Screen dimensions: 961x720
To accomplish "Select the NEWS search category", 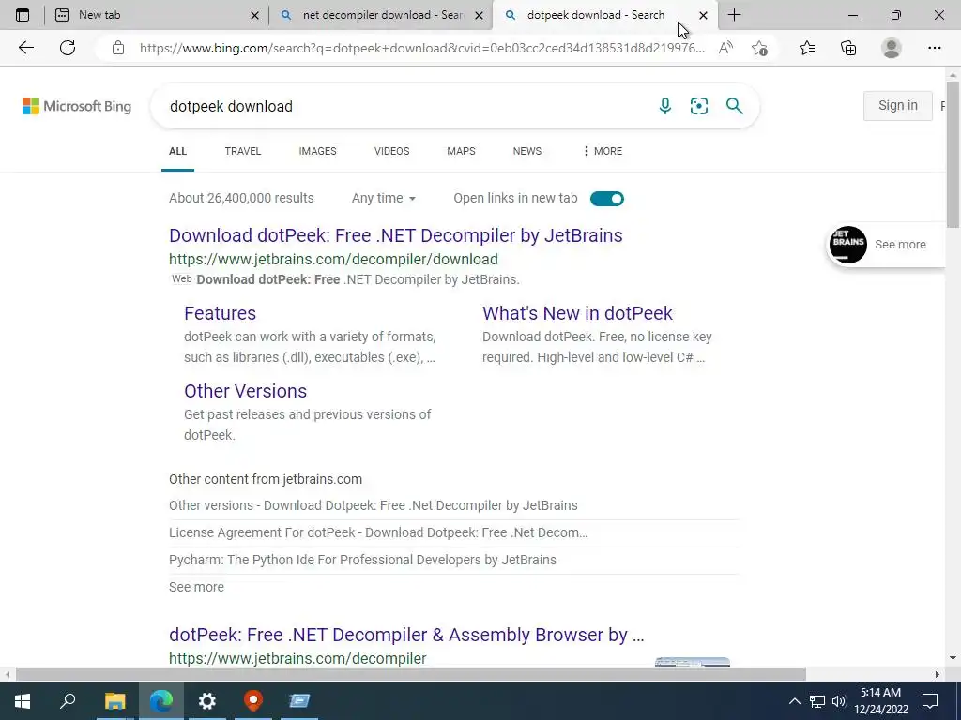I will pos(527,151).
